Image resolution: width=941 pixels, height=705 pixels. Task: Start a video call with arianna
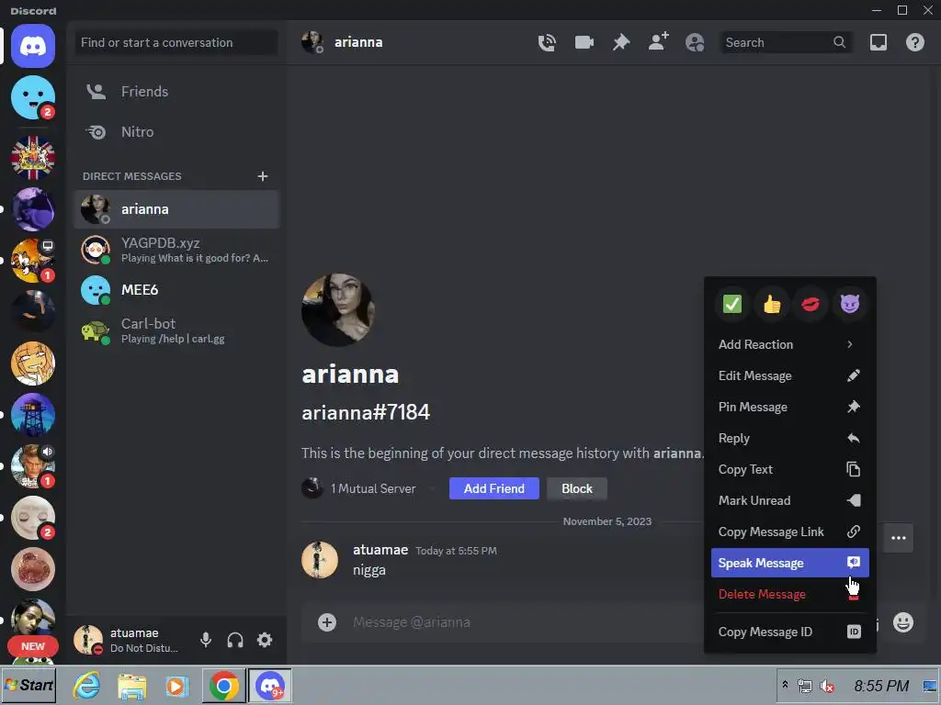[584, 42]
